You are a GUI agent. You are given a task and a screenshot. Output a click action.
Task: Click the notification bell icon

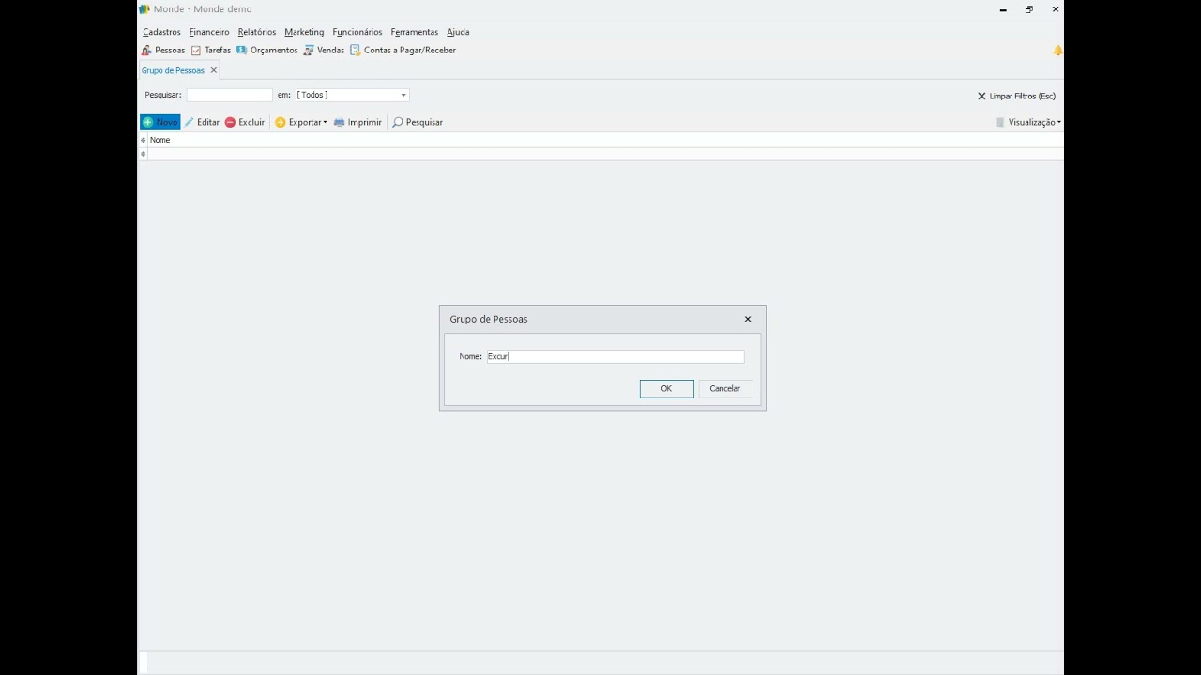pos(1057,51)
